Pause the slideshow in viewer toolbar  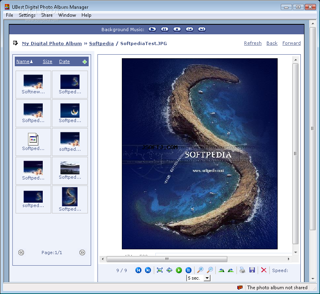pyautogui.click(x=189, y=270)
